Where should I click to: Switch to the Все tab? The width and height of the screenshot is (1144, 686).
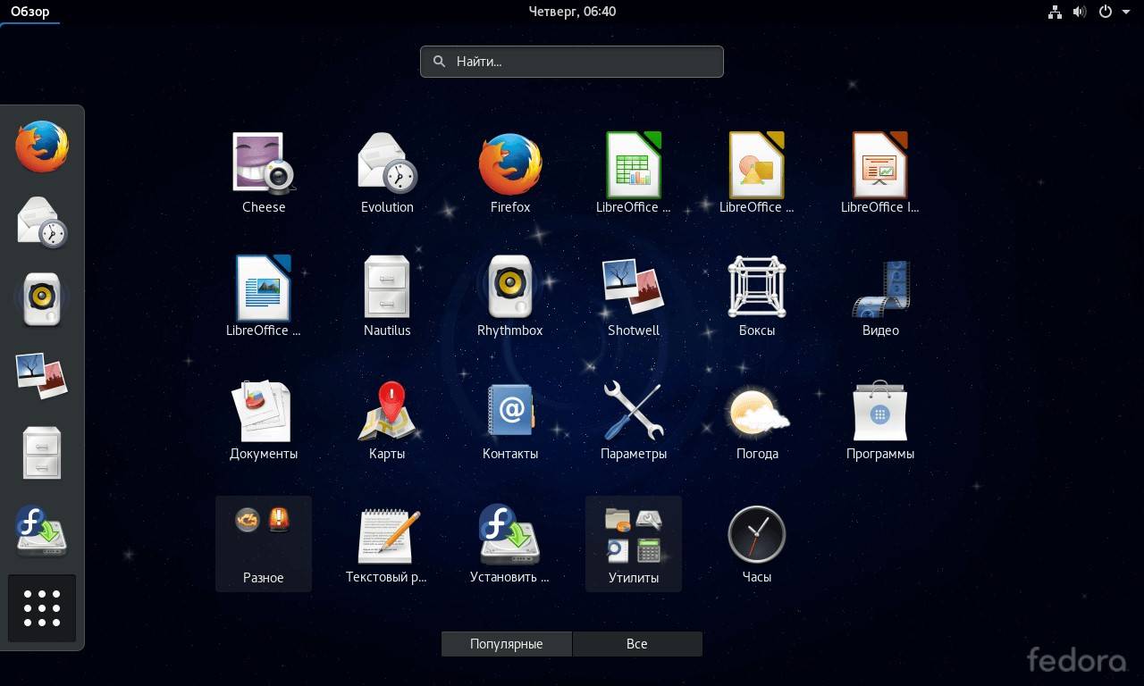637,643
